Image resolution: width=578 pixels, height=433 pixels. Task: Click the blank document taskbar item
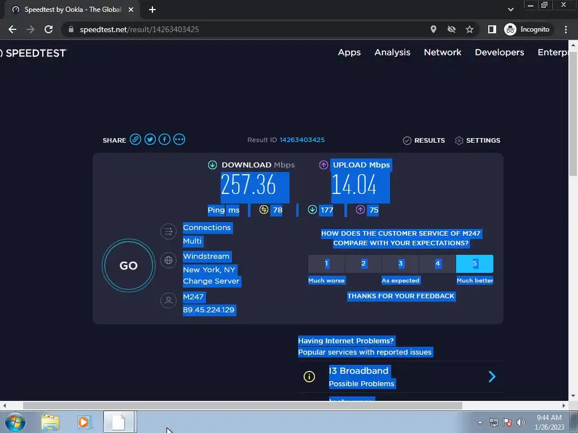(119, 422)
